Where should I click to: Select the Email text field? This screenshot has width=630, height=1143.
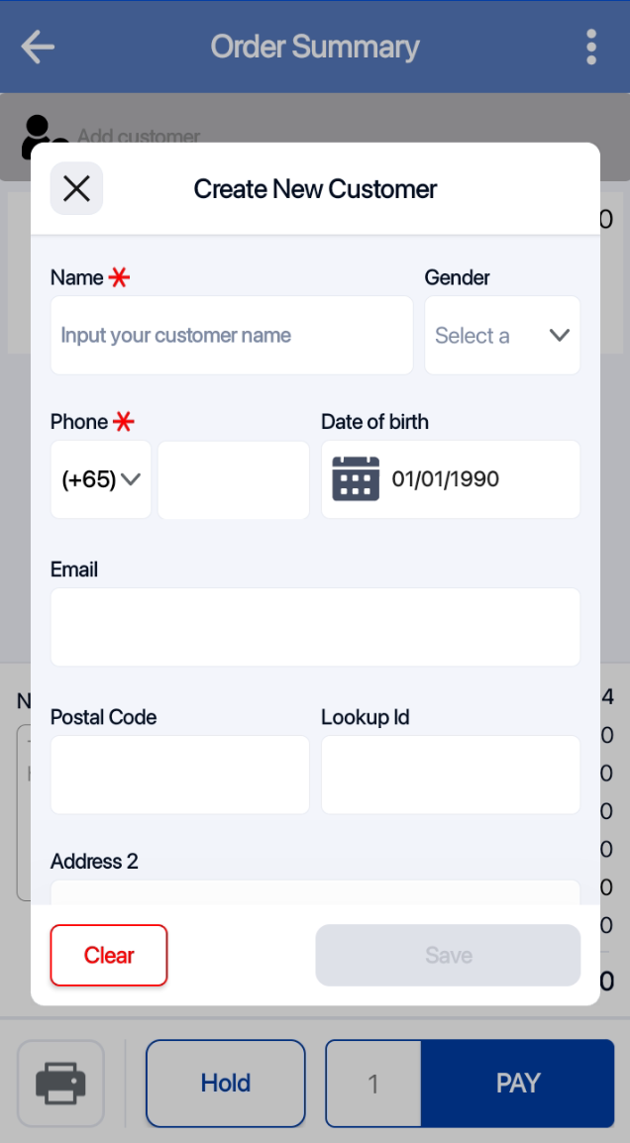(x=315, y=627)
